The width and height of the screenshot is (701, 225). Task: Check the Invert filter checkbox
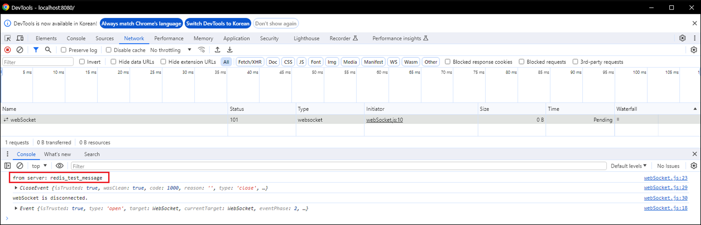pyautogui.click(x=82, y=62)
